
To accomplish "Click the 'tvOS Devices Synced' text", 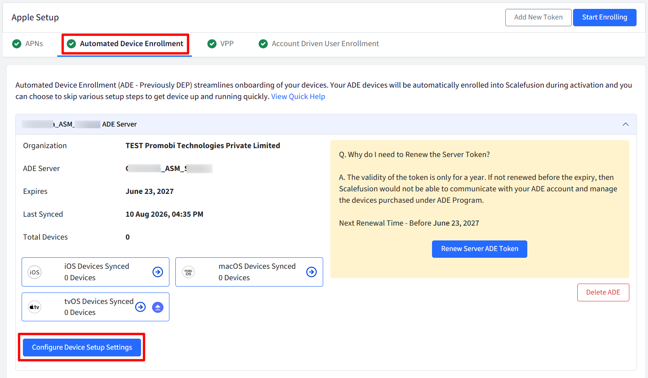I will [99, 301].
